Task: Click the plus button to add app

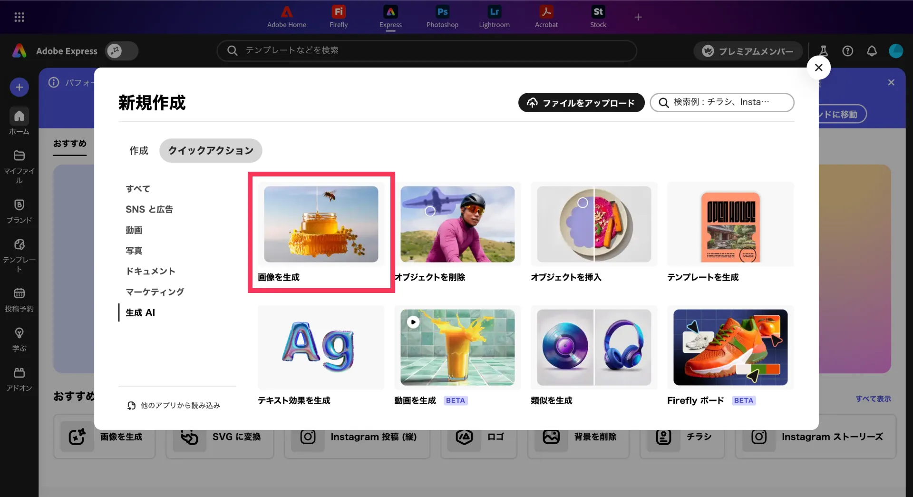Action: [638, 17]
